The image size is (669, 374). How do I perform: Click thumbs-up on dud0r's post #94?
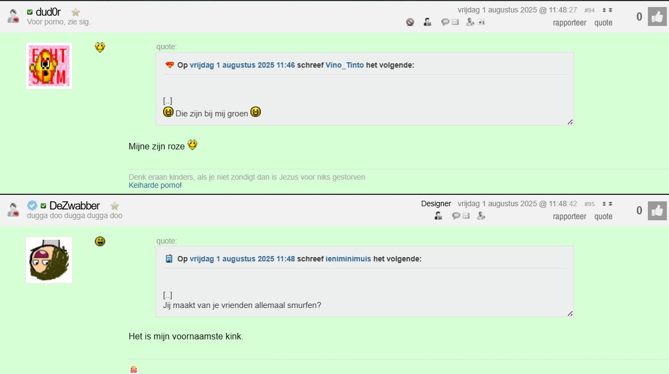[657, 17]
